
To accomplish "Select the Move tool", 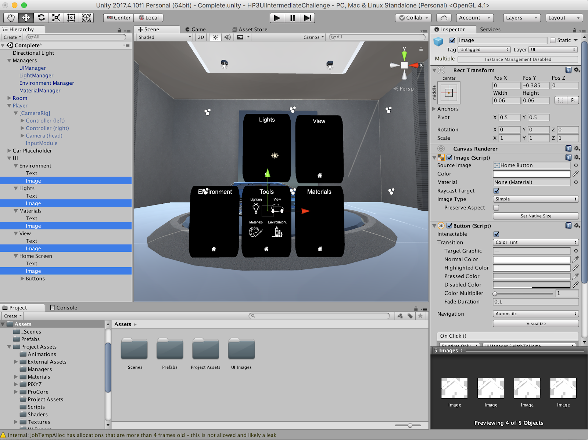I will [26, 18].
